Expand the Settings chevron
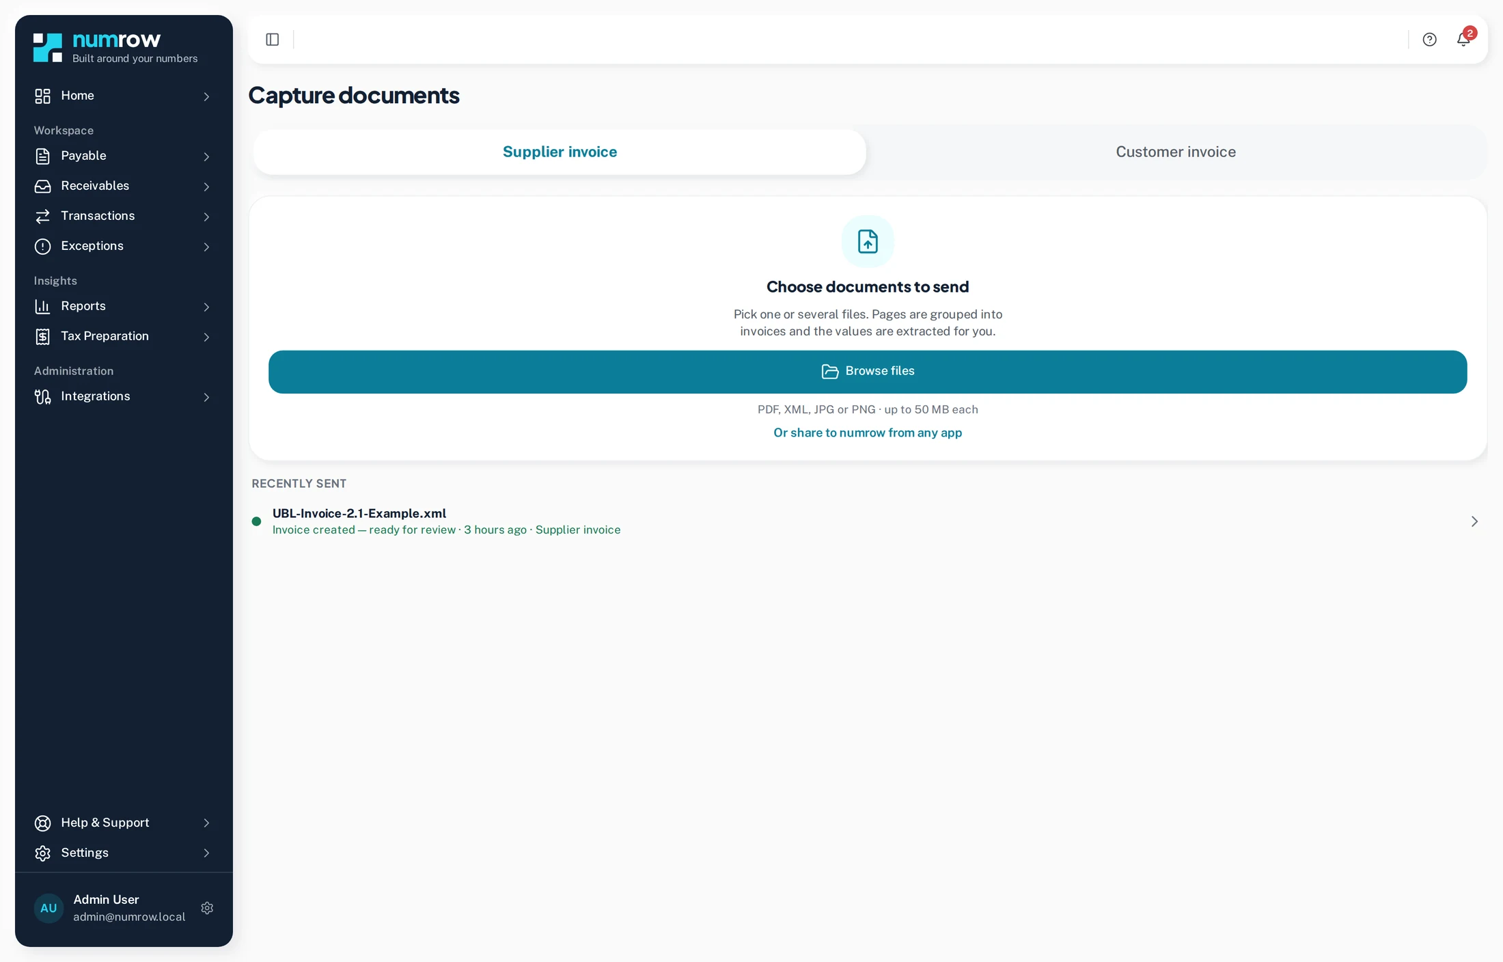Image resolution: width=1503 pixels, height=962 pixels. click(x=206, y=853)
